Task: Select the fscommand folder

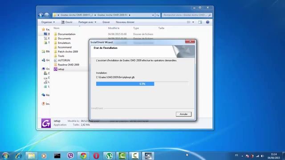Action: (x=65, y=47)
